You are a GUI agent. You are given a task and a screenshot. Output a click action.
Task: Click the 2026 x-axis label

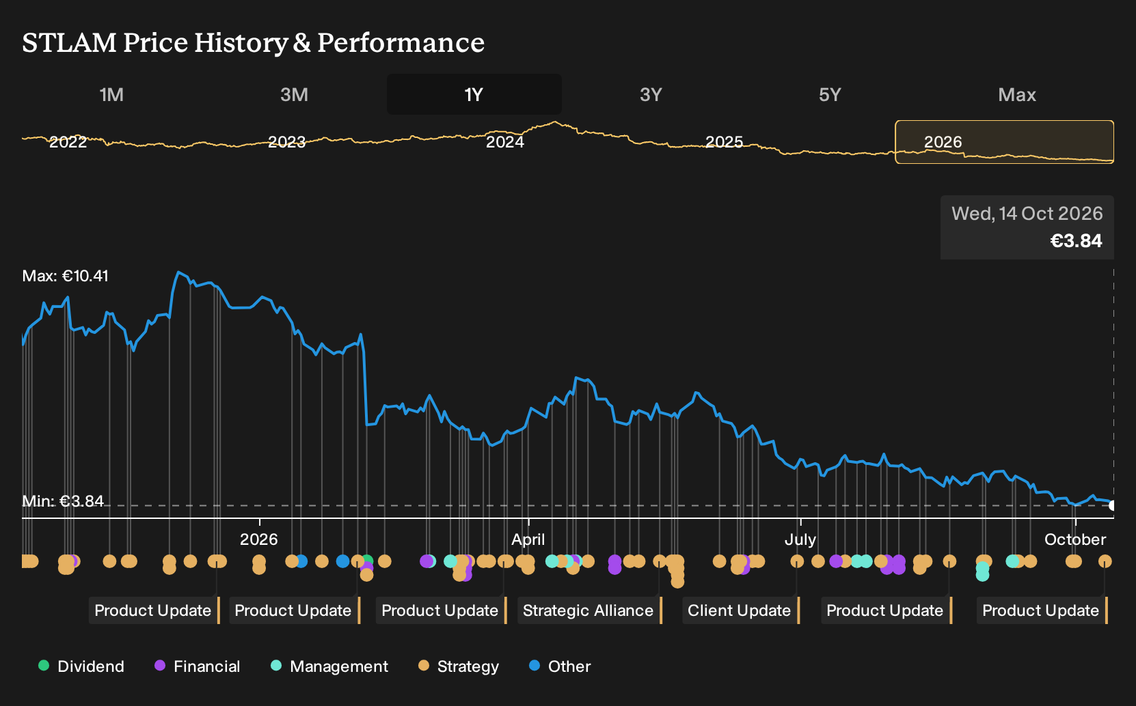click(259, 539)
